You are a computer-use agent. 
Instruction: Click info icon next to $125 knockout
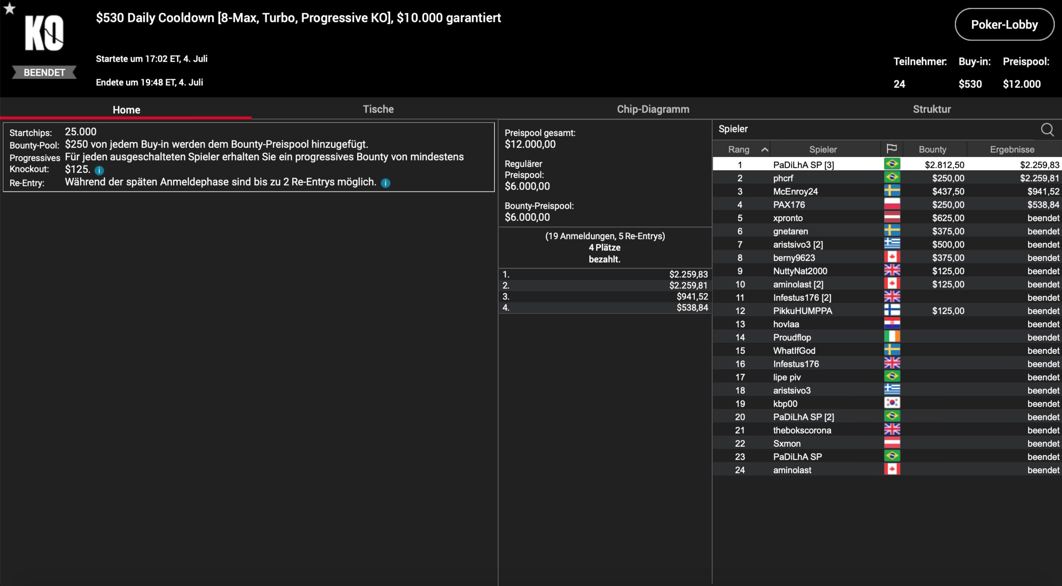(x=99, y=170)
